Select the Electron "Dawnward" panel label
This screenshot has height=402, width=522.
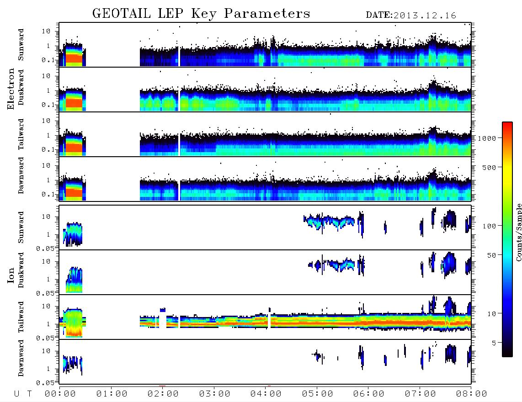click(x=21, y=175)
